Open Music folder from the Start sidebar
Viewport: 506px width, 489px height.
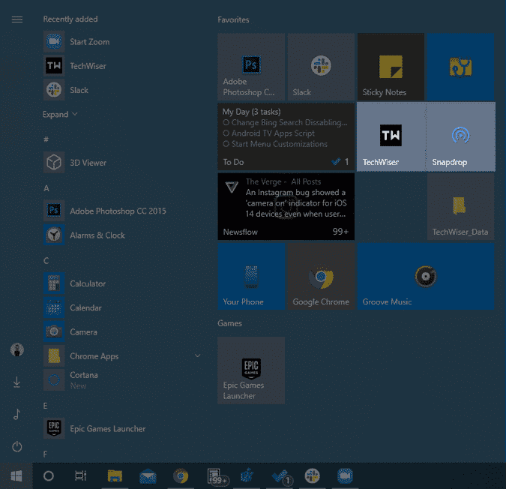[16, 414]
